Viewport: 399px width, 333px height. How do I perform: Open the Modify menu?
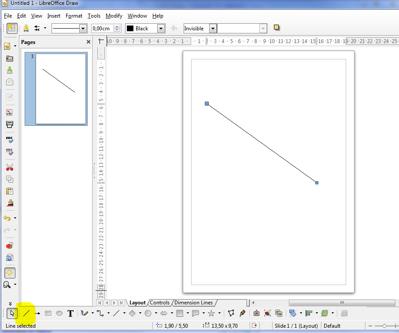pyautogui.click(x=114, y=16)
